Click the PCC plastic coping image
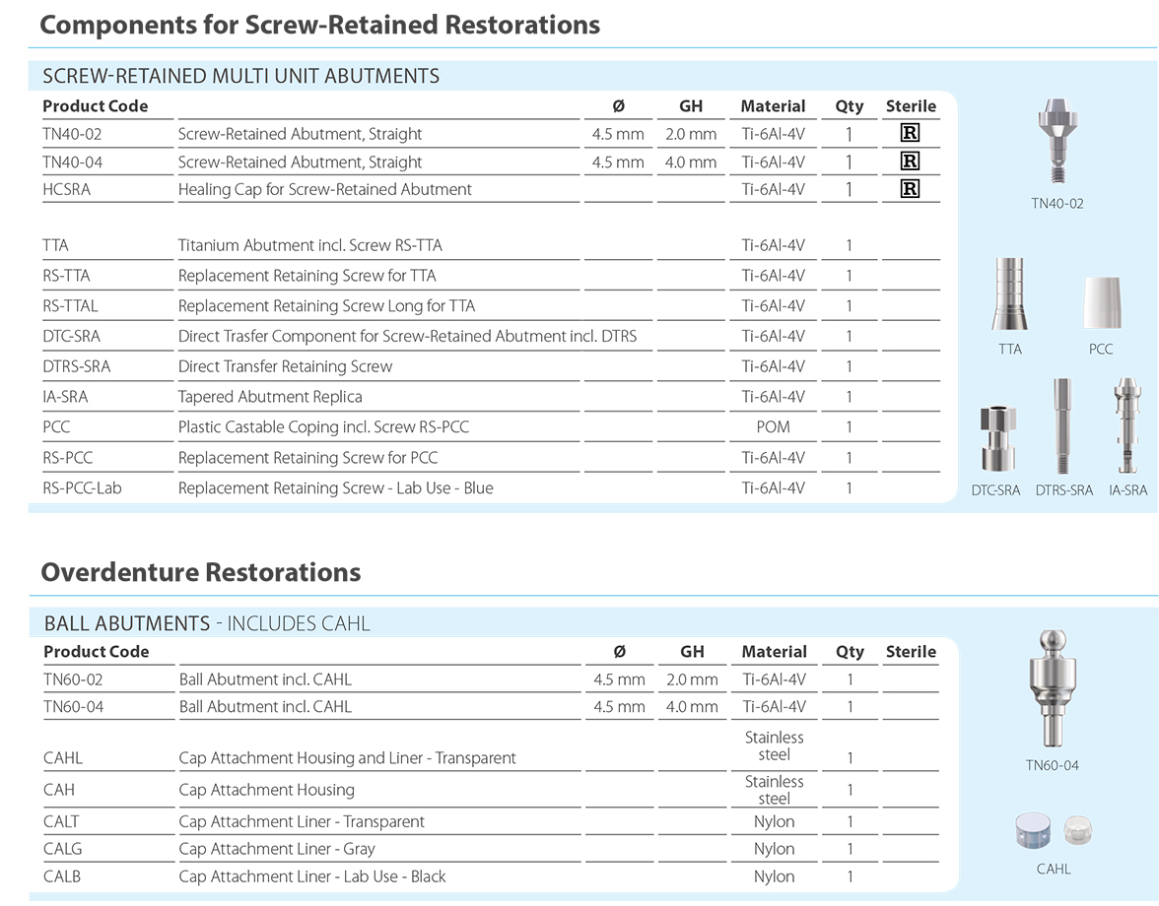 point(1101,303)
